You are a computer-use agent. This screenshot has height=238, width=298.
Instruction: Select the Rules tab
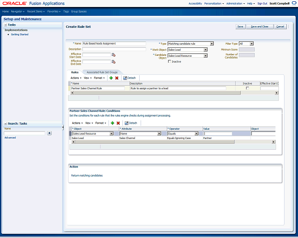(74, 73)
